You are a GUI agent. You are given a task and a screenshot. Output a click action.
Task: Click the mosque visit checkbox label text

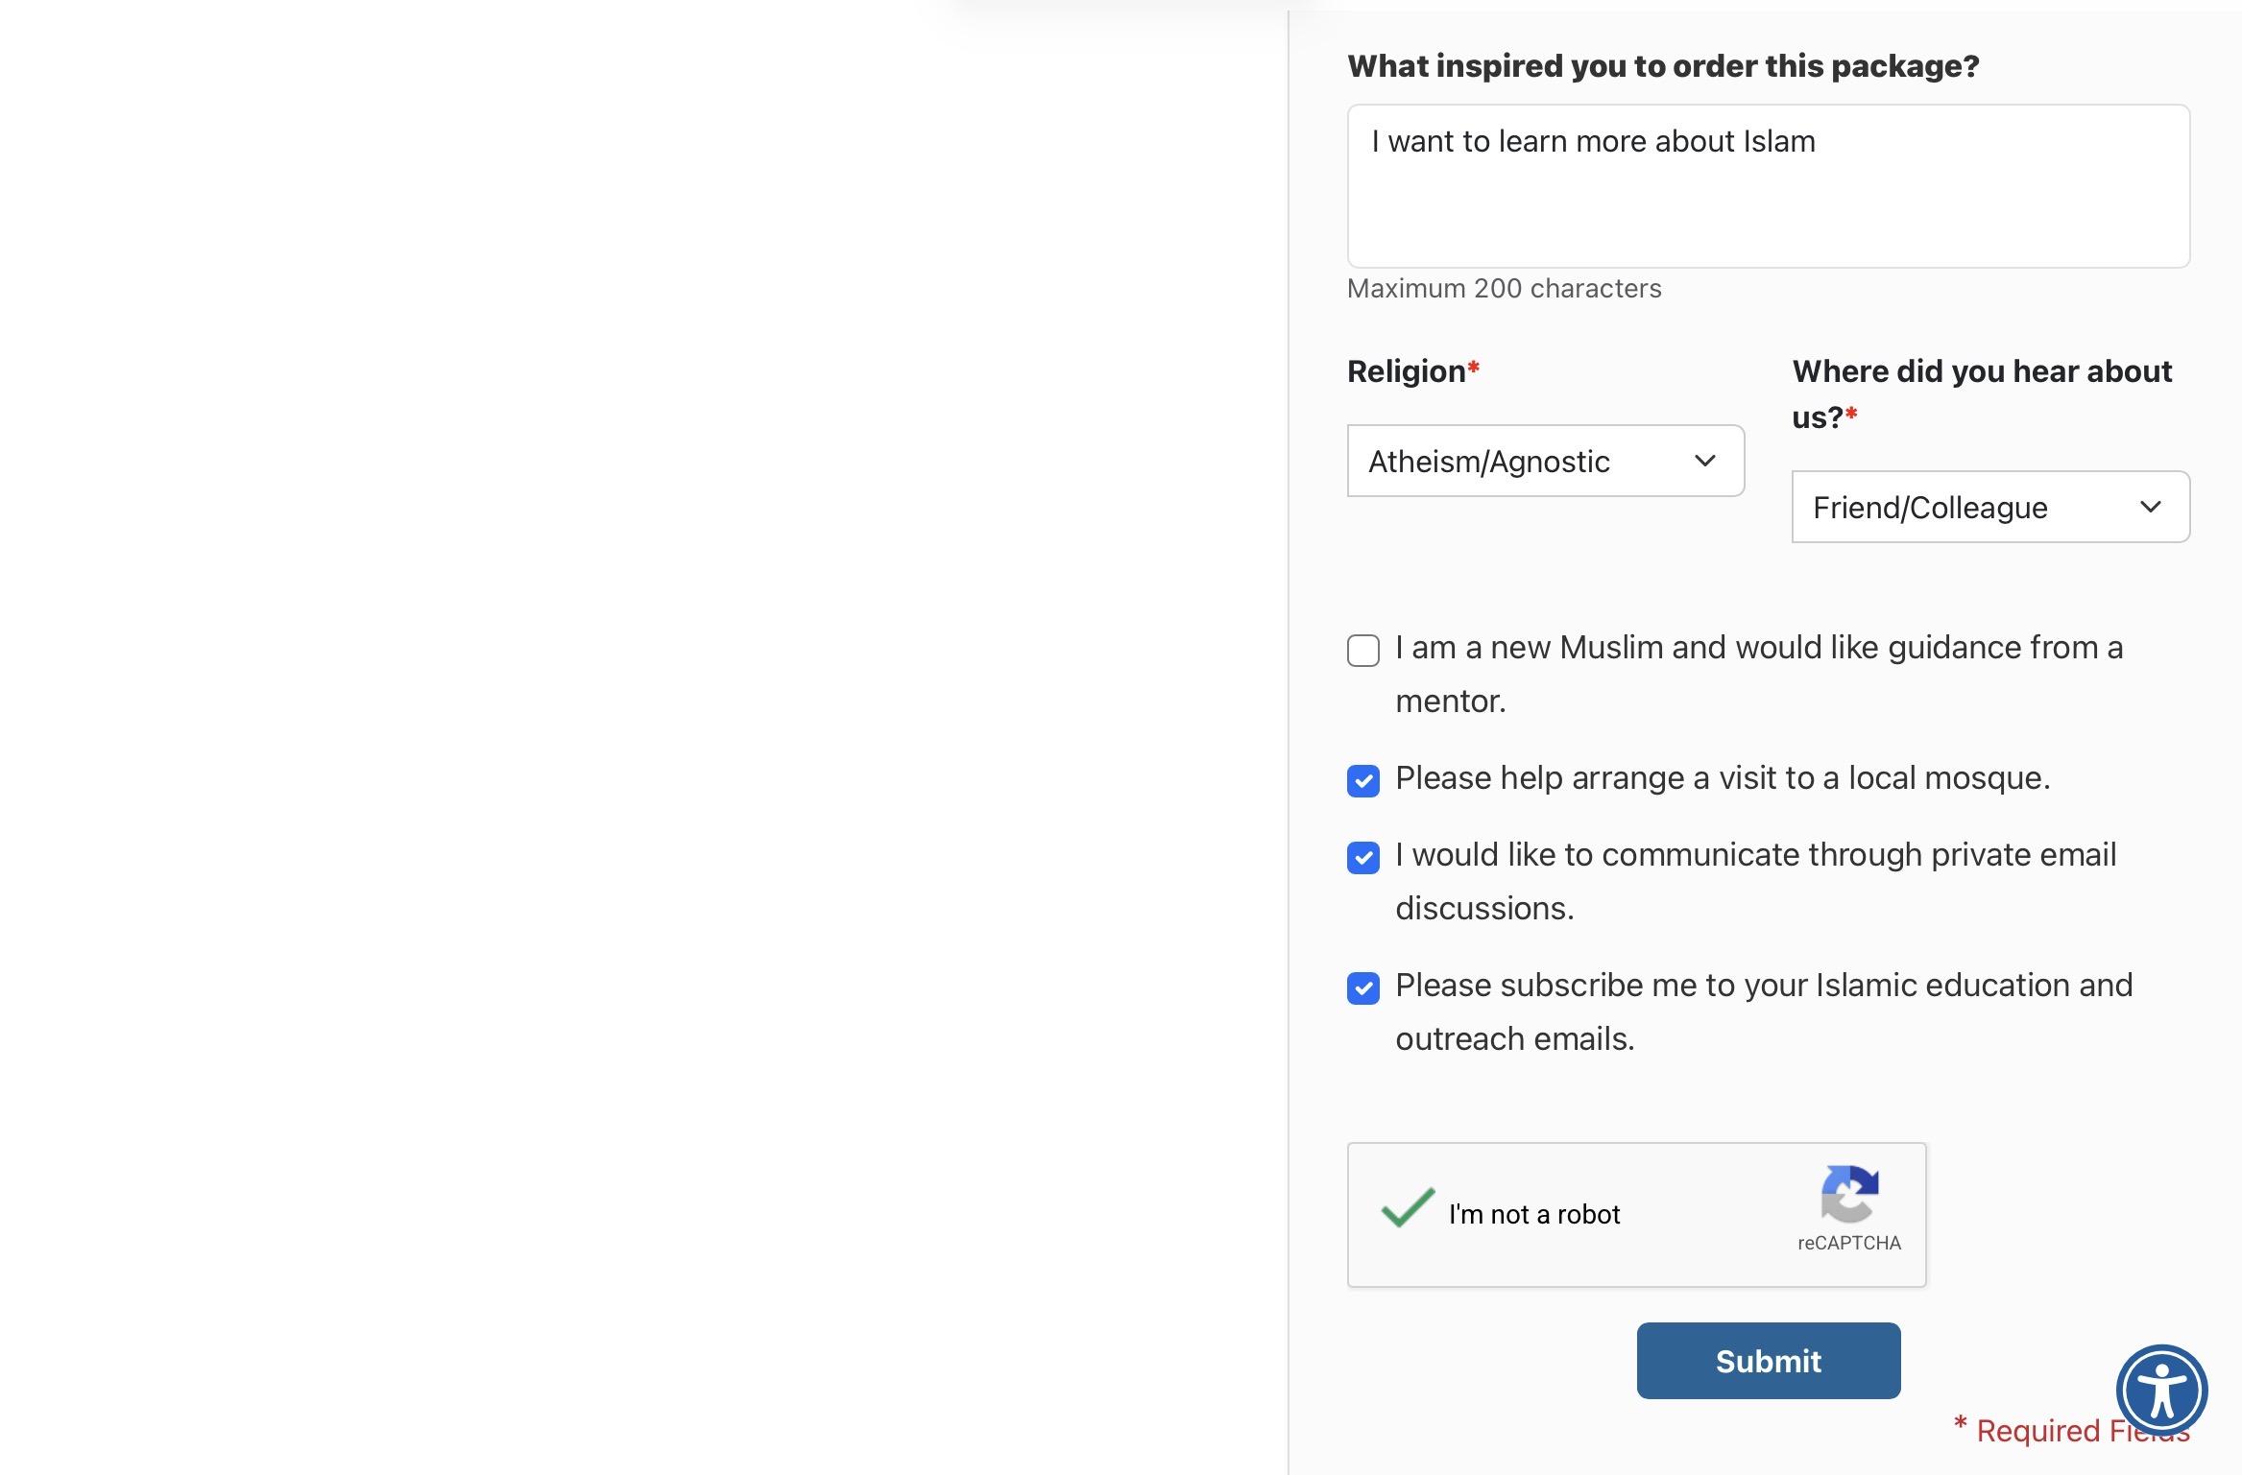click(x=1723, y=777)
